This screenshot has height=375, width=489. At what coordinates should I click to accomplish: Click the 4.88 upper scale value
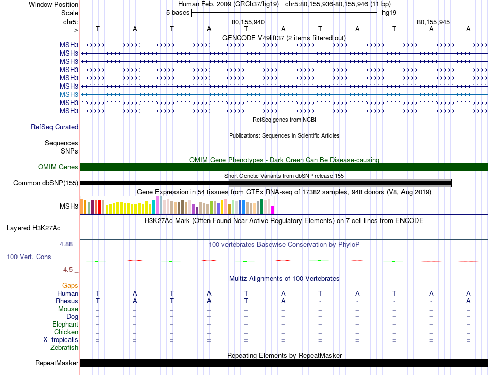(x=66, y=244)
